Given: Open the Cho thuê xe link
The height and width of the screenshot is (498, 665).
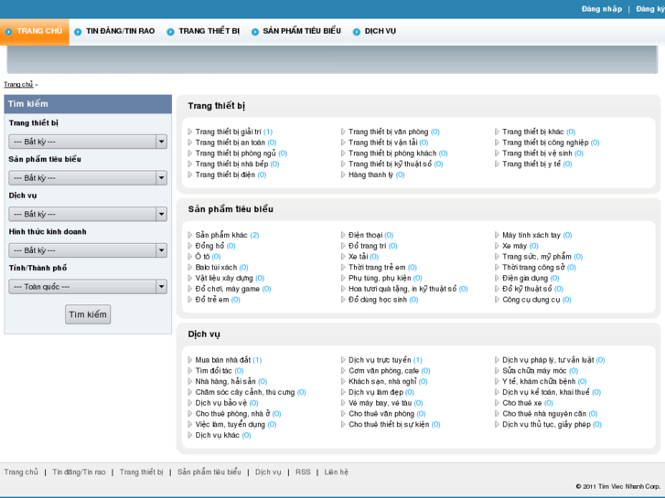Looking at the screenshot, I should click(x=522, y=403).
